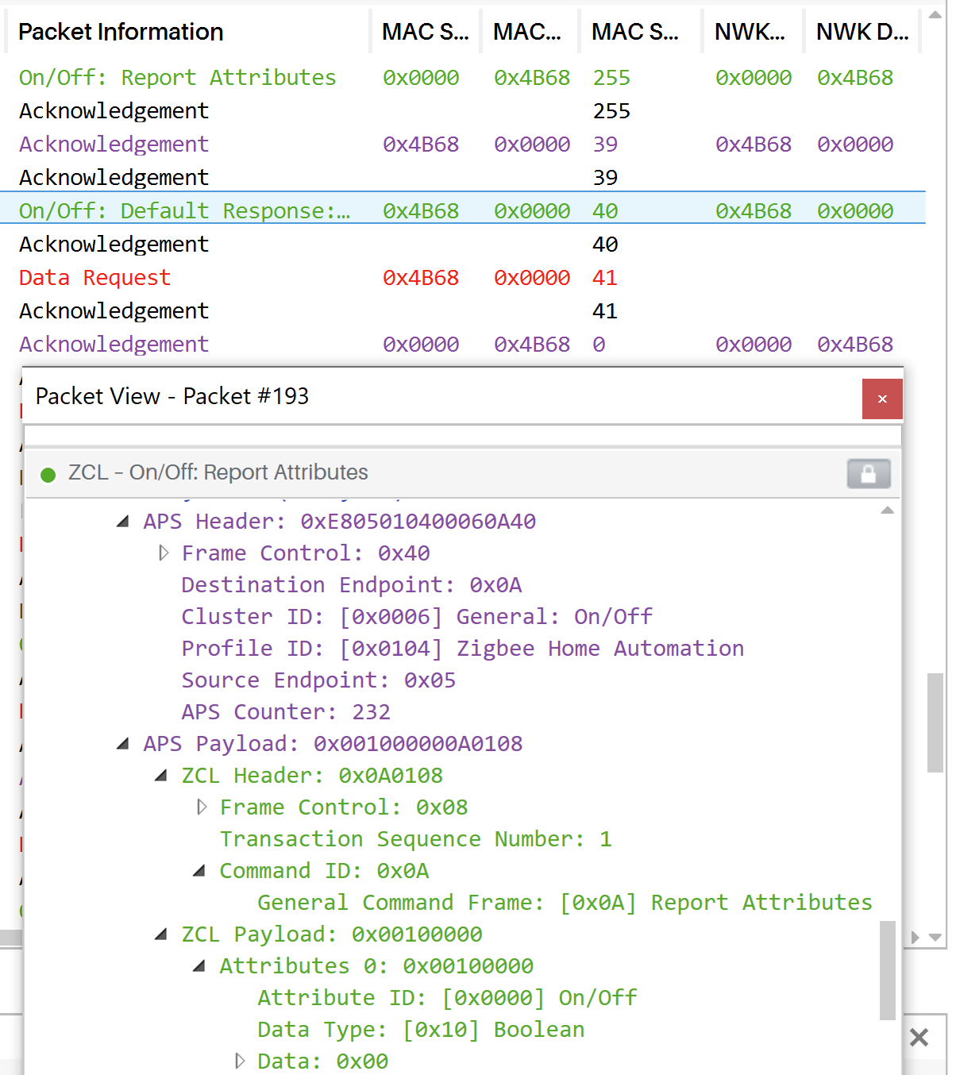Collapse the APS Header node

(x=124, y=521)
